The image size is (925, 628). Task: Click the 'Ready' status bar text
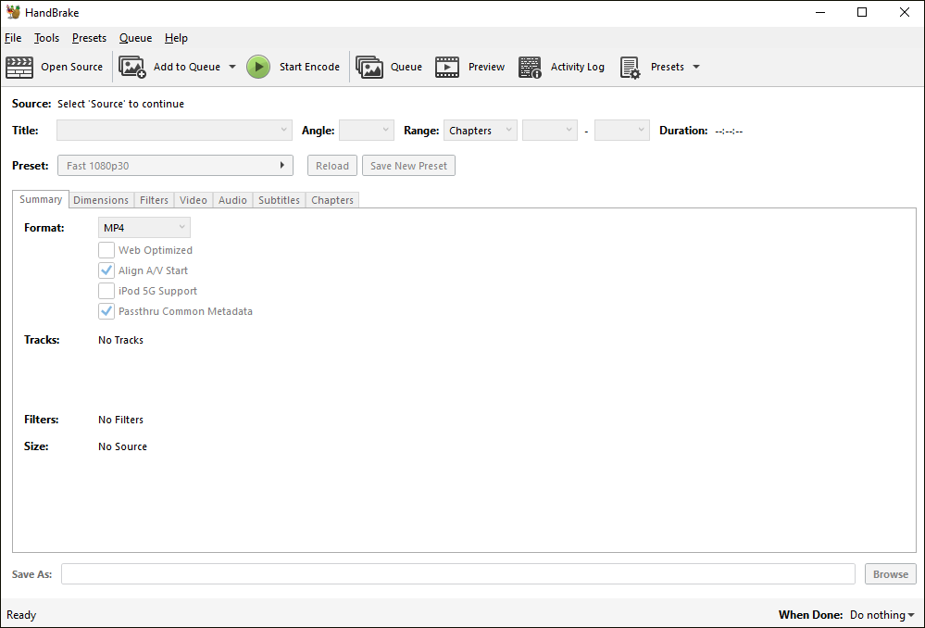pos(21,615)
